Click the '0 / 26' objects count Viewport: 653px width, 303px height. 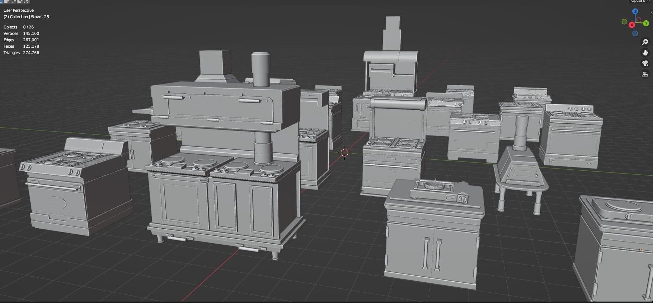point(28,27)
